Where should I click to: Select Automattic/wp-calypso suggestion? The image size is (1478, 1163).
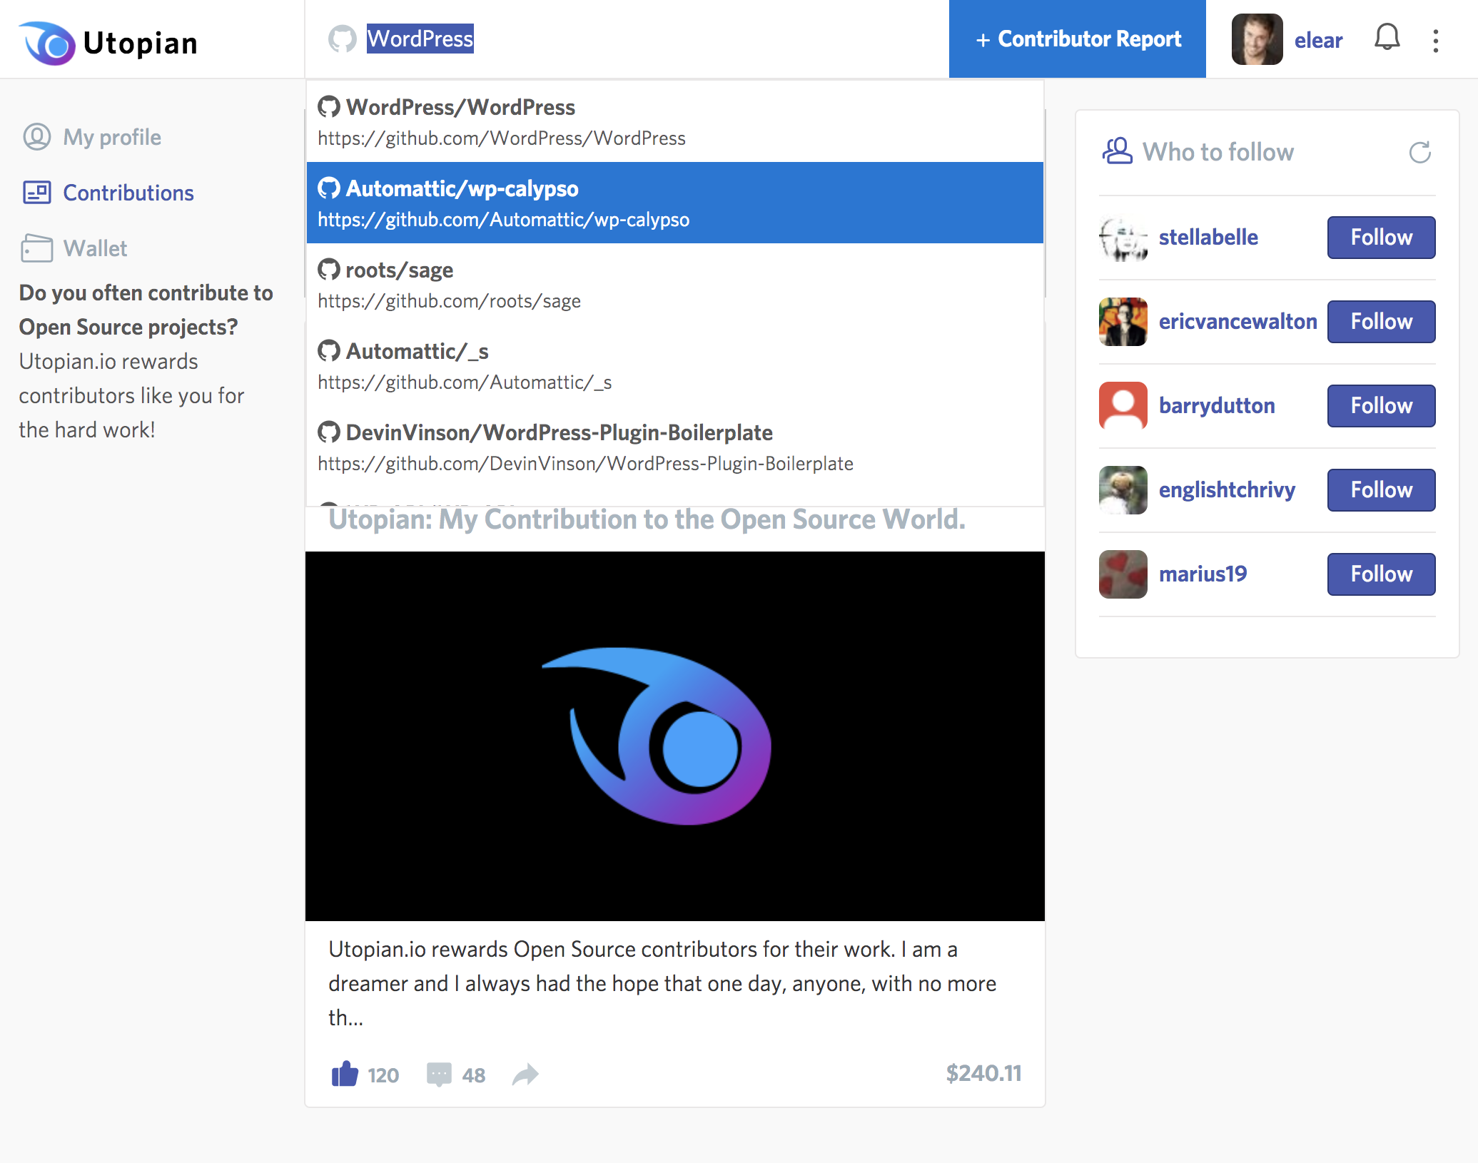[x=675, y=203]
